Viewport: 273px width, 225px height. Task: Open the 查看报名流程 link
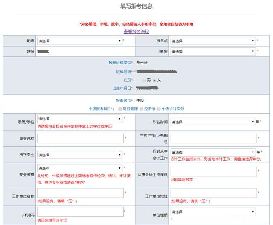point(136,32)
